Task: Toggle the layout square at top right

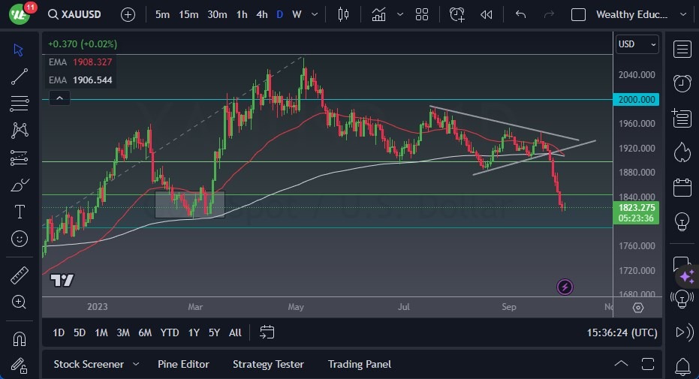Action: tap(578, 14)
